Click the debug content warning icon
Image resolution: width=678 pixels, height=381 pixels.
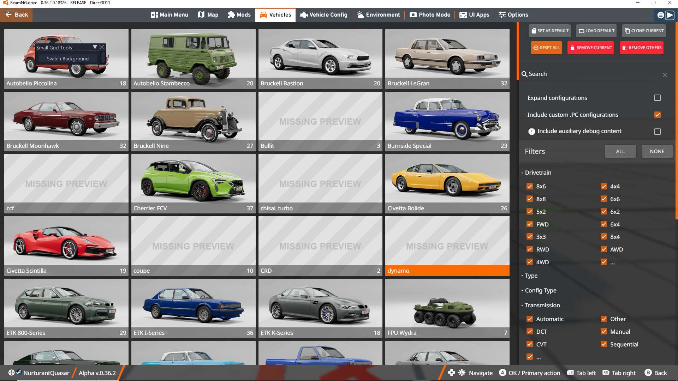[x=531, y=132]
